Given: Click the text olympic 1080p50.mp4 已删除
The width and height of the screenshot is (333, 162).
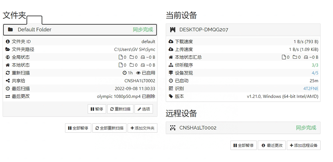Looking at the screenshot, I should tap(126, 96).
